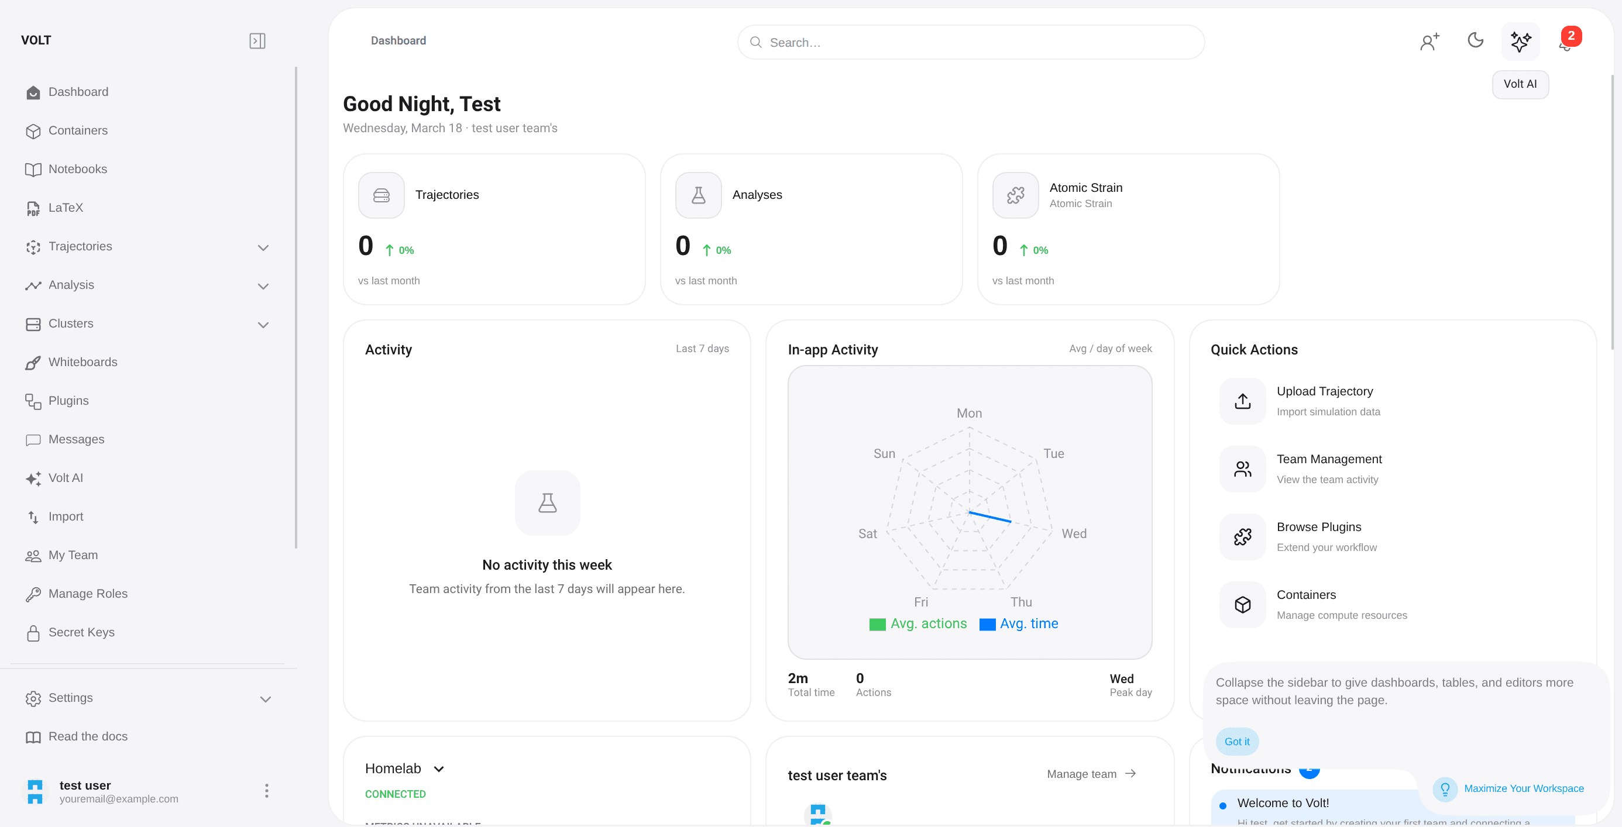Click the Containers cube icon in sidebar
This screenshot has height=827, width=1622.
pyautogui.click(x=33, y=131)
